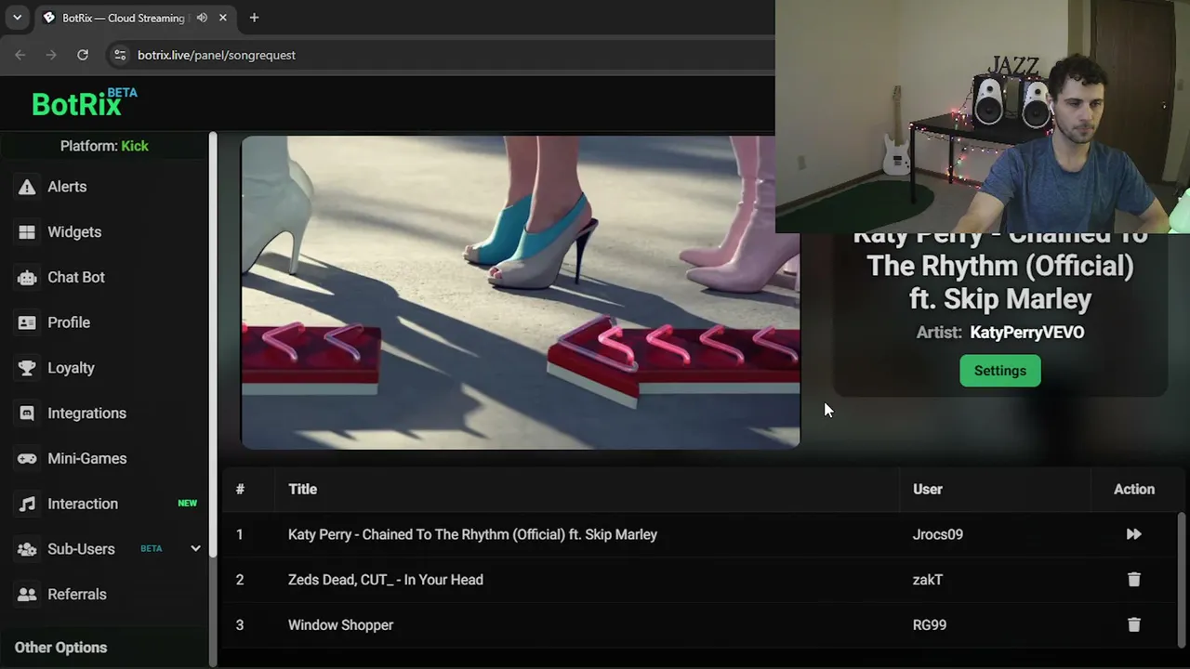
Task: Click the Other Options sidebar heading
Action: coord(60,648)
